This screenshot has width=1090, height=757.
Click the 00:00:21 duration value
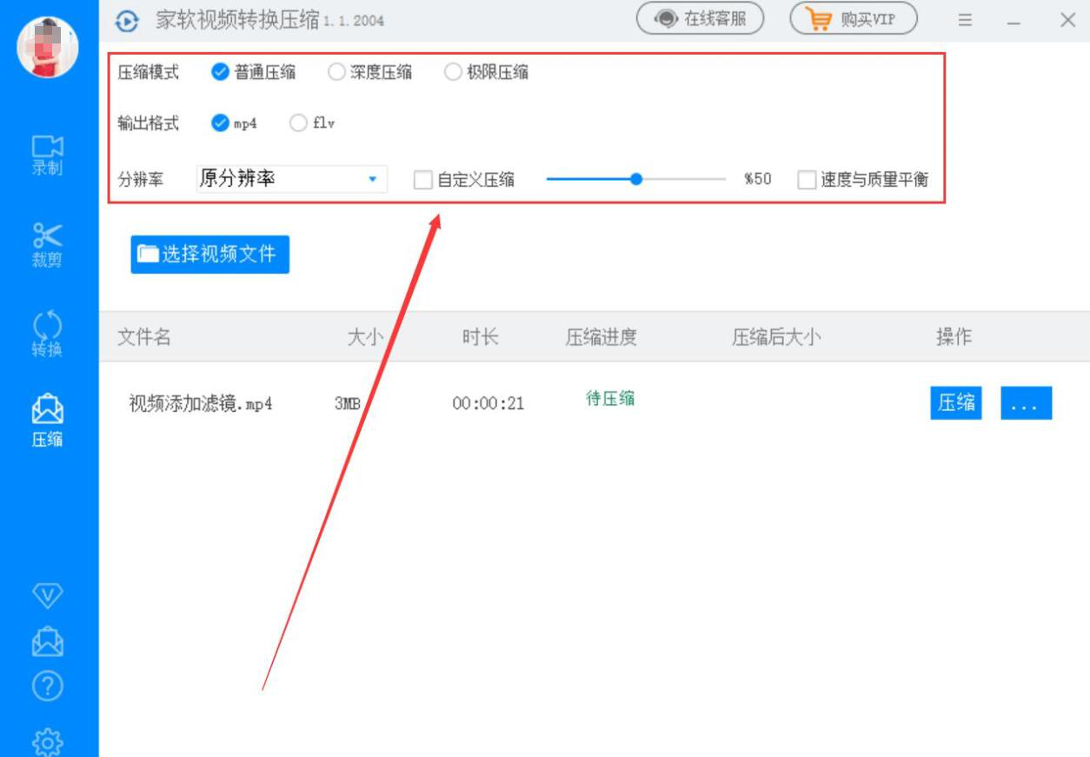point(489,404)
